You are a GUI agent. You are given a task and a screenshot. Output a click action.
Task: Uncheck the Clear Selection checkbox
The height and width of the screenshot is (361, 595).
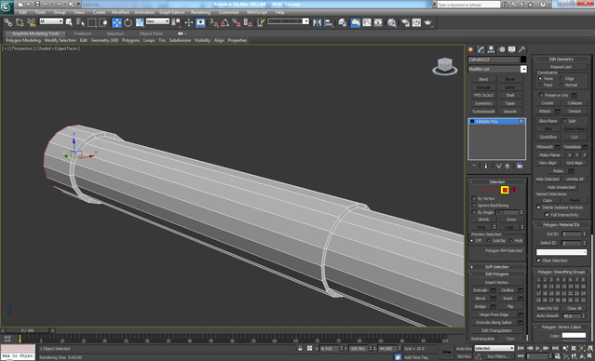538,261
